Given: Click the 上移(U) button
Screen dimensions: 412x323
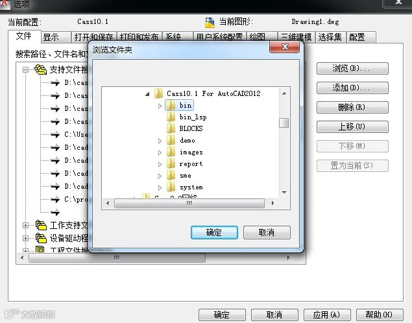Looking at the screenshot, I should [x=352, y=126].
